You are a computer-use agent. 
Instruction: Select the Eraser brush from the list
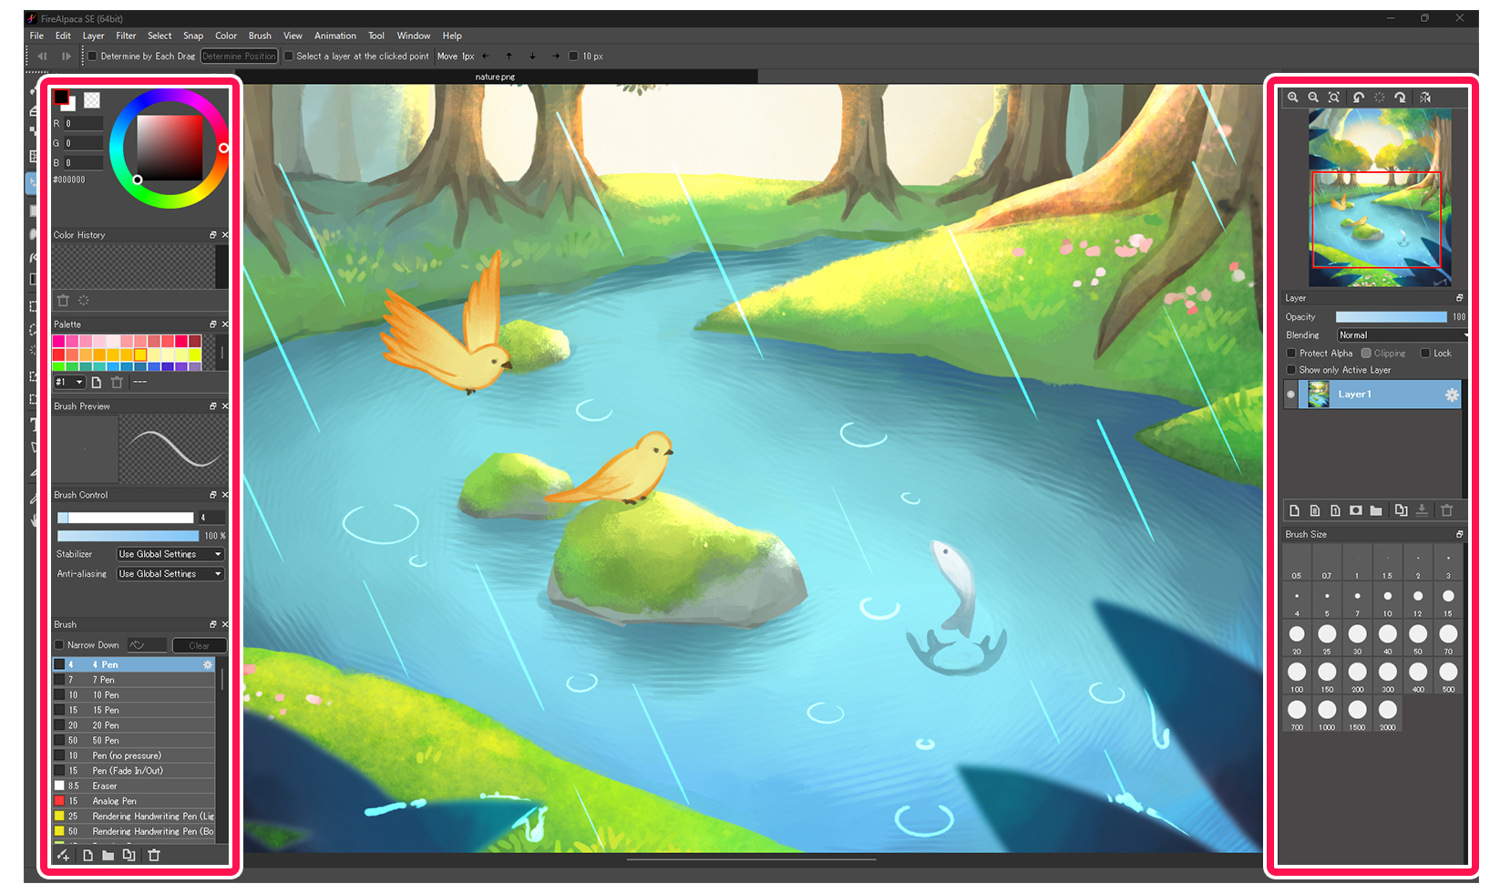click(105, 786)
